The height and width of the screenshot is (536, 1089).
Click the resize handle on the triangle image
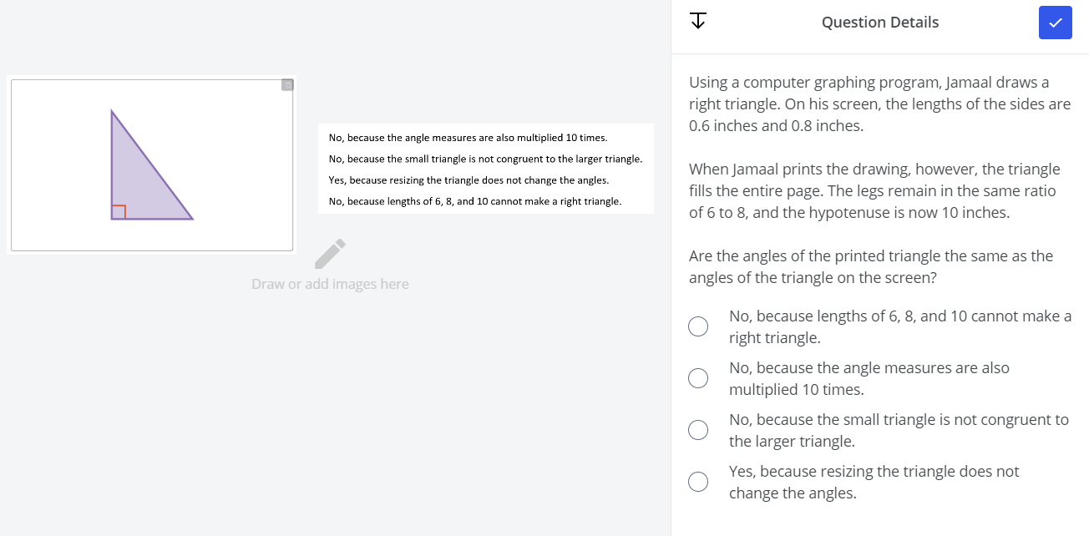click(x=287, y=84)
